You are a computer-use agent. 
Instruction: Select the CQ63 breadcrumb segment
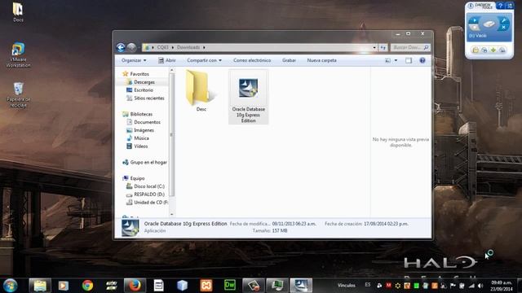pyautogui.click(x=163, y=47)
